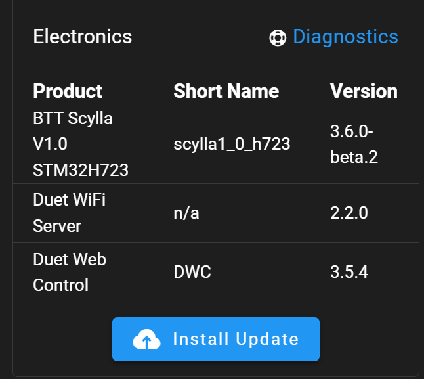Click the Short Name column header
Screen dimensions: 424x379
pyautogui.click(x=226, y=91)
